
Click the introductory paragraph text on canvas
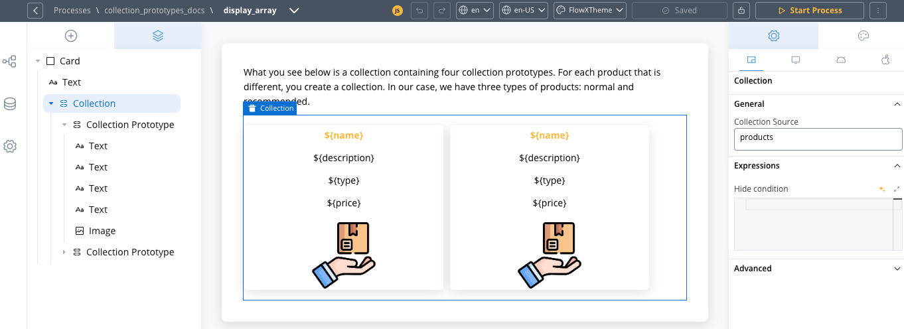(x=452, y=87)
